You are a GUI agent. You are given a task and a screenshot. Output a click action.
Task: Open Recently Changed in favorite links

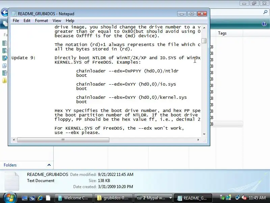(x=5, y=66)
